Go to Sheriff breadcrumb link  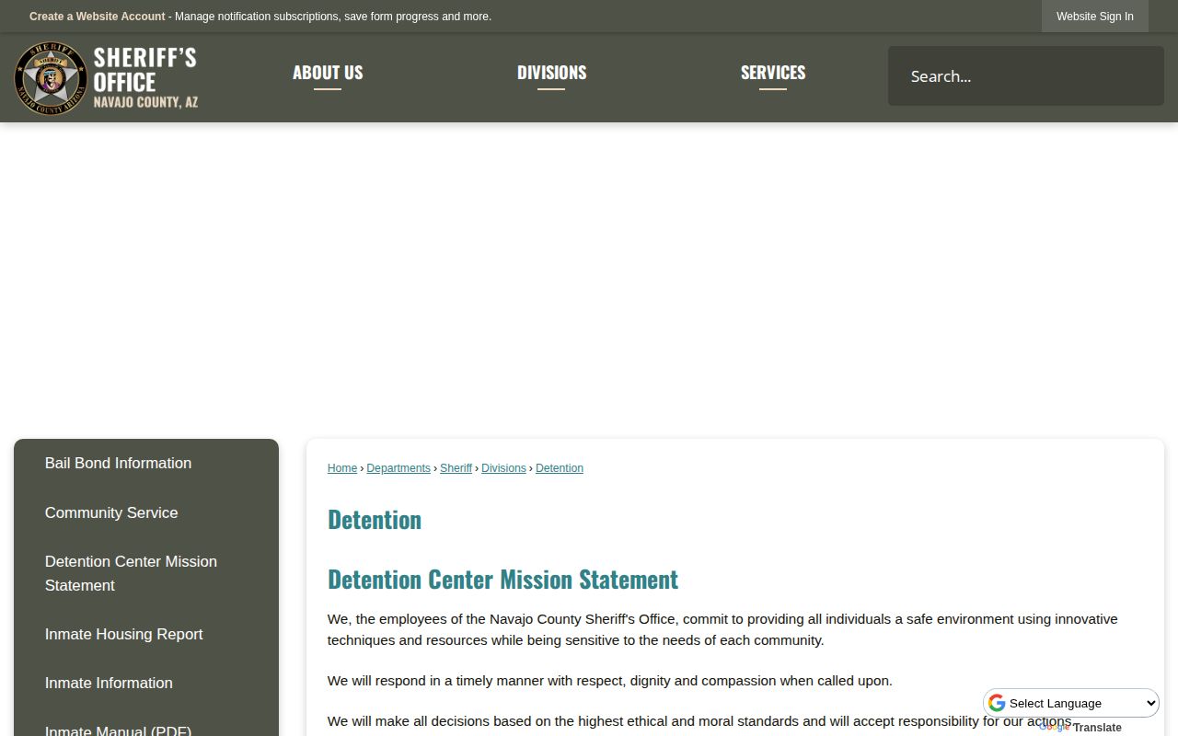coord(456,468)
